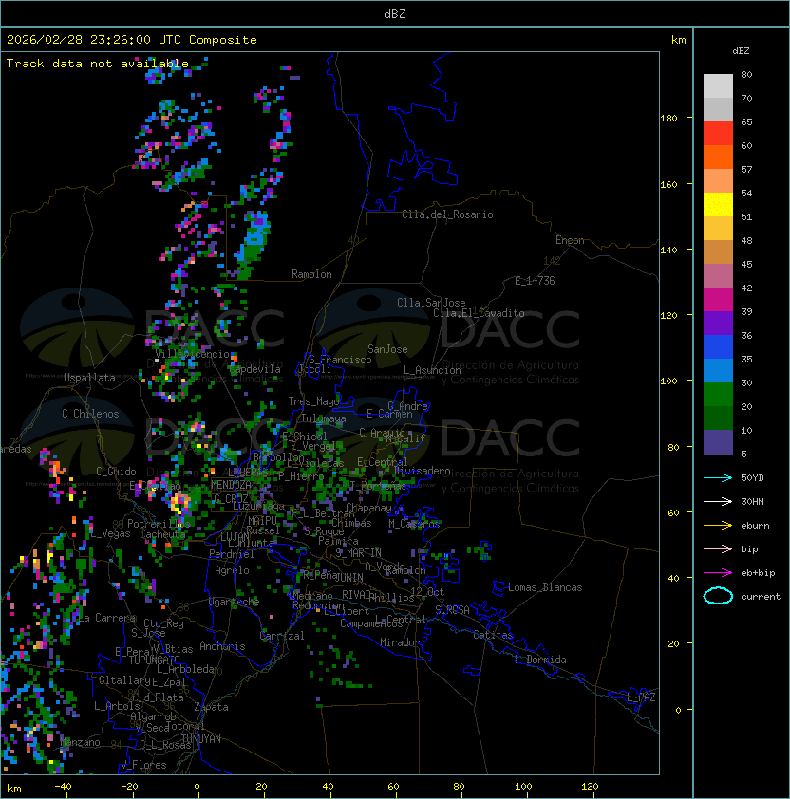Screen dimensions: 790x799
Task: Click the 'current' legend label
Action: tap(761, 597)
